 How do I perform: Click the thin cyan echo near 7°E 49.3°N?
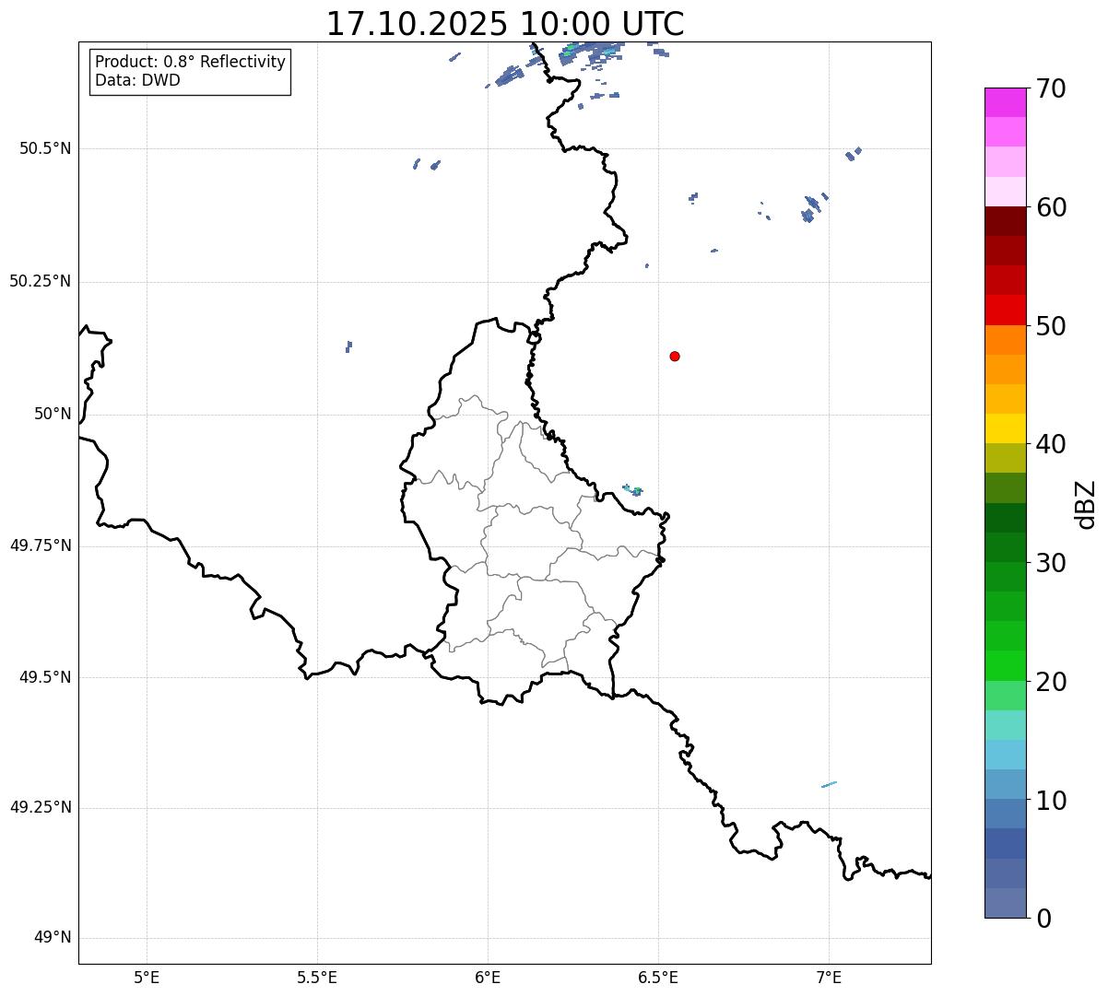point(829,784)
